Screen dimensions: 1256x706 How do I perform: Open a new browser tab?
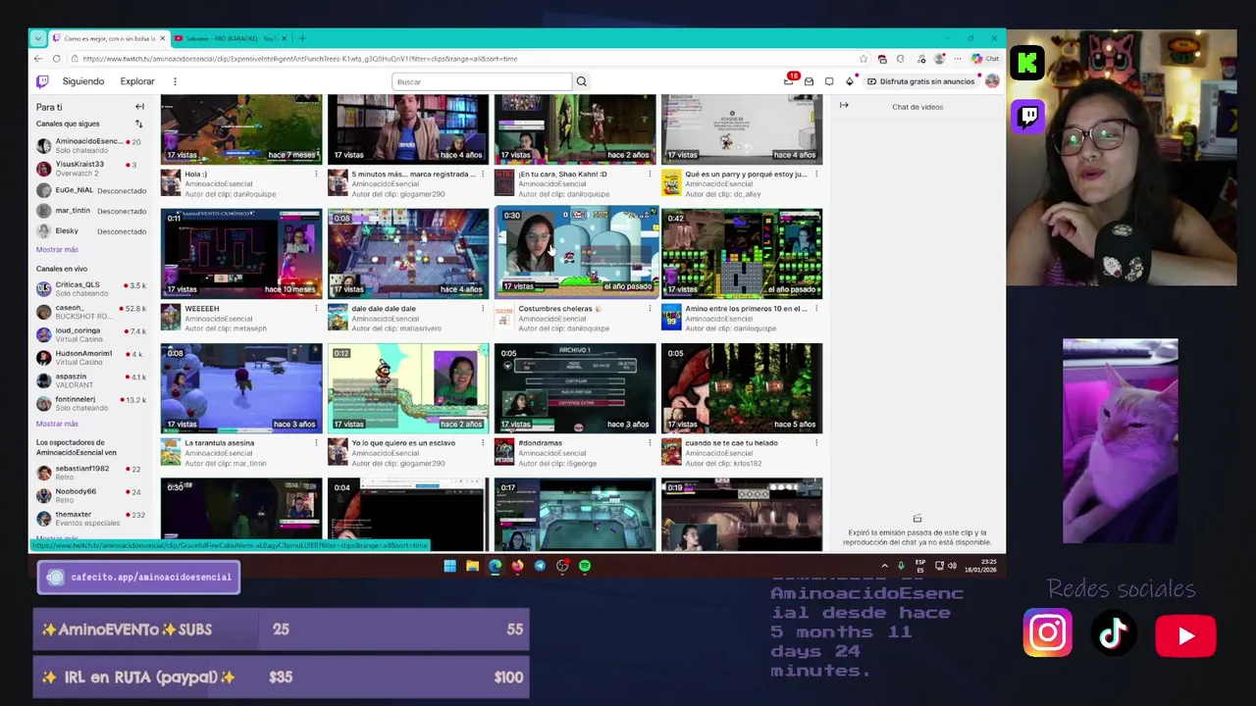pyautogui.click(x=302, y=38)
